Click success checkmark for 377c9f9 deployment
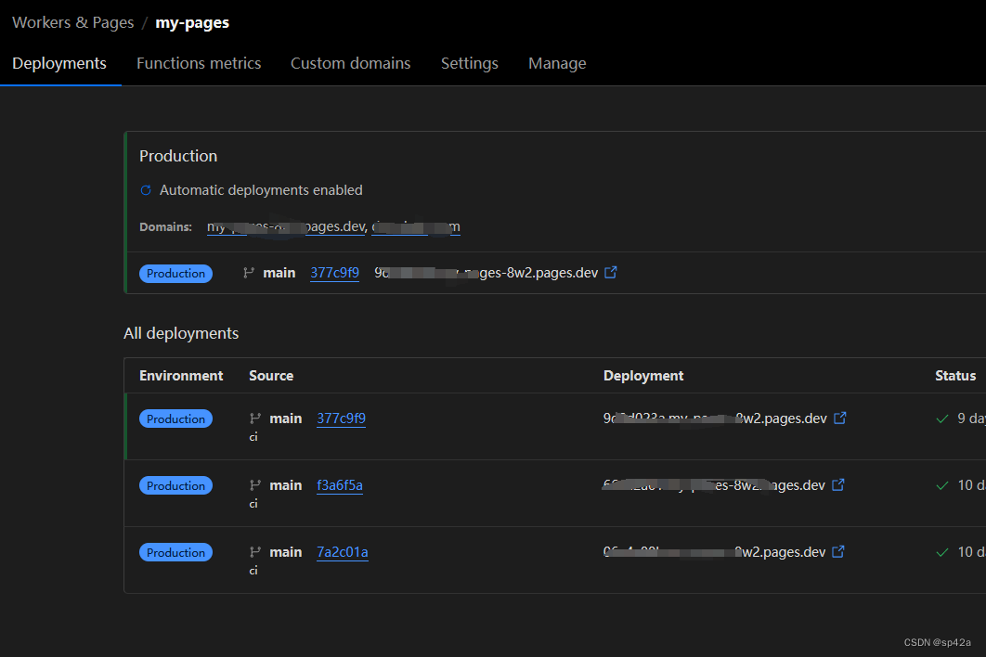 point(942,419)
